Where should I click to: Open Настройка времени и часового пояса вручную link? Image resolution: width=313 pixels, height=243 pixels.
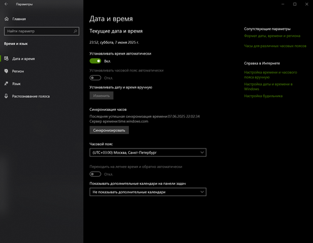pyautogui.click(x=270, y=75)
